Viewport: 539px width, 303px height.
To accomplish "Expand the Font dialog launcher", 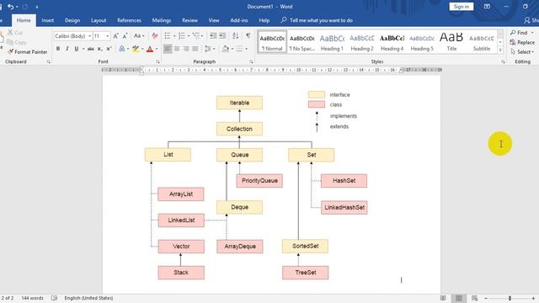I will (157, 61).
